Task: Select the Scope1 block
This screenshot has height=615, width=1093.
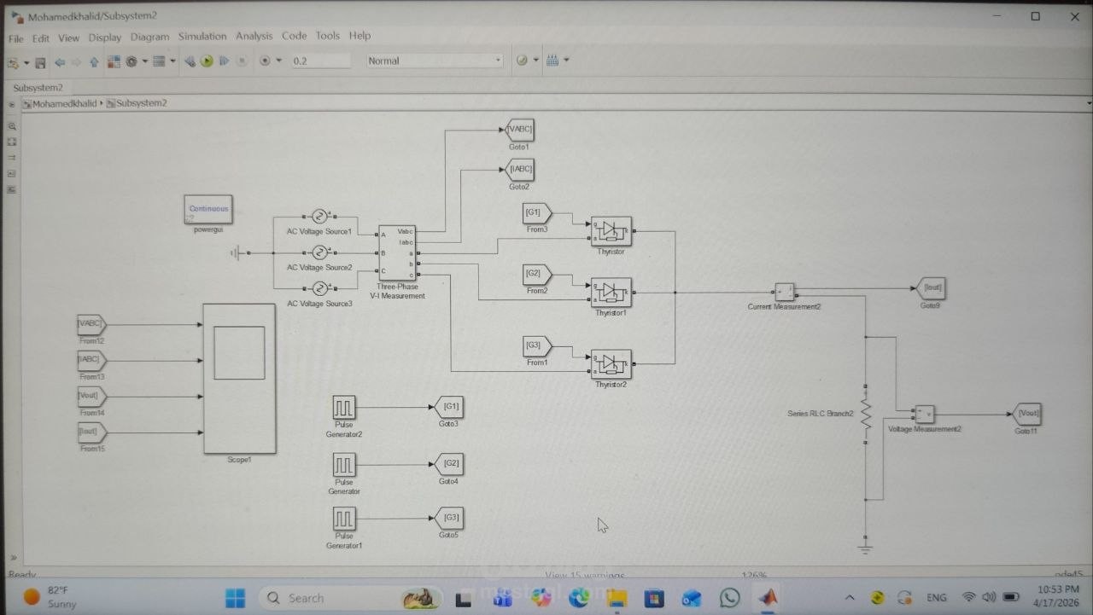Action: point(239,379)
